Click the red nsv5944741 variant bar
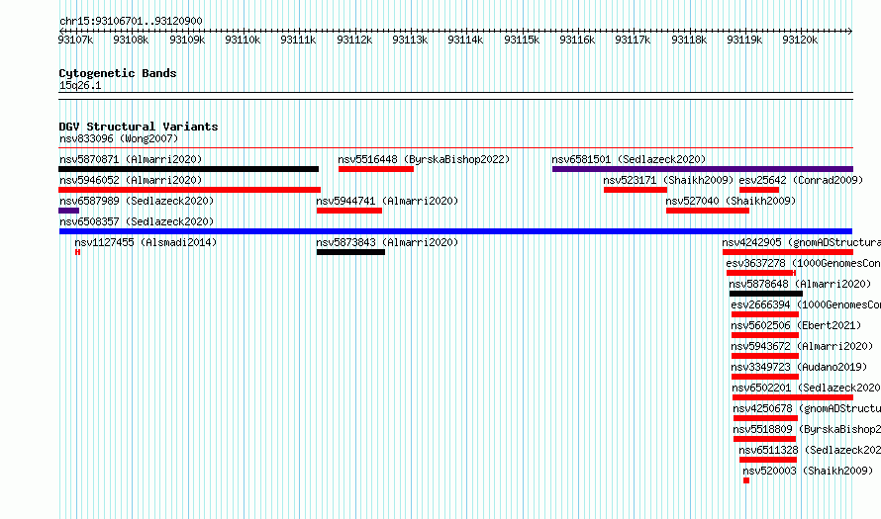This screenshot has width=881, height=519. point(349,211)
